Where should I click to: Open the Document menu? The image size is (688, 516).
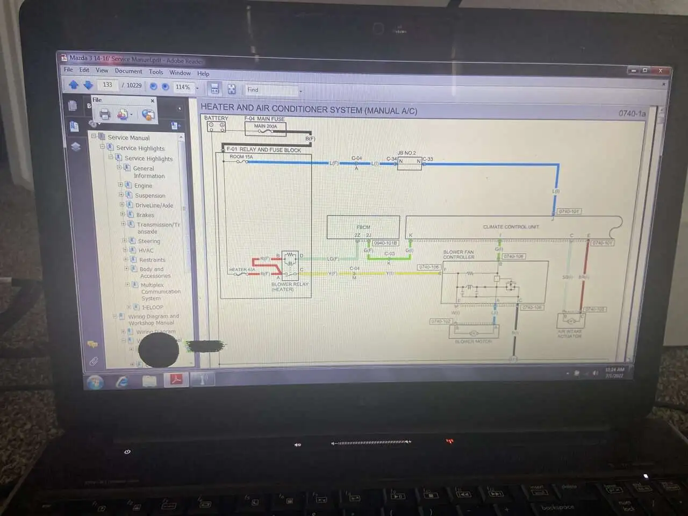(x=128, y=71)
